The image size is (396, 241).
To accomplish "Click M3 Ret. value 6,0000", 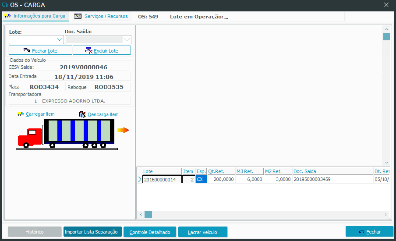I will 250,179.
